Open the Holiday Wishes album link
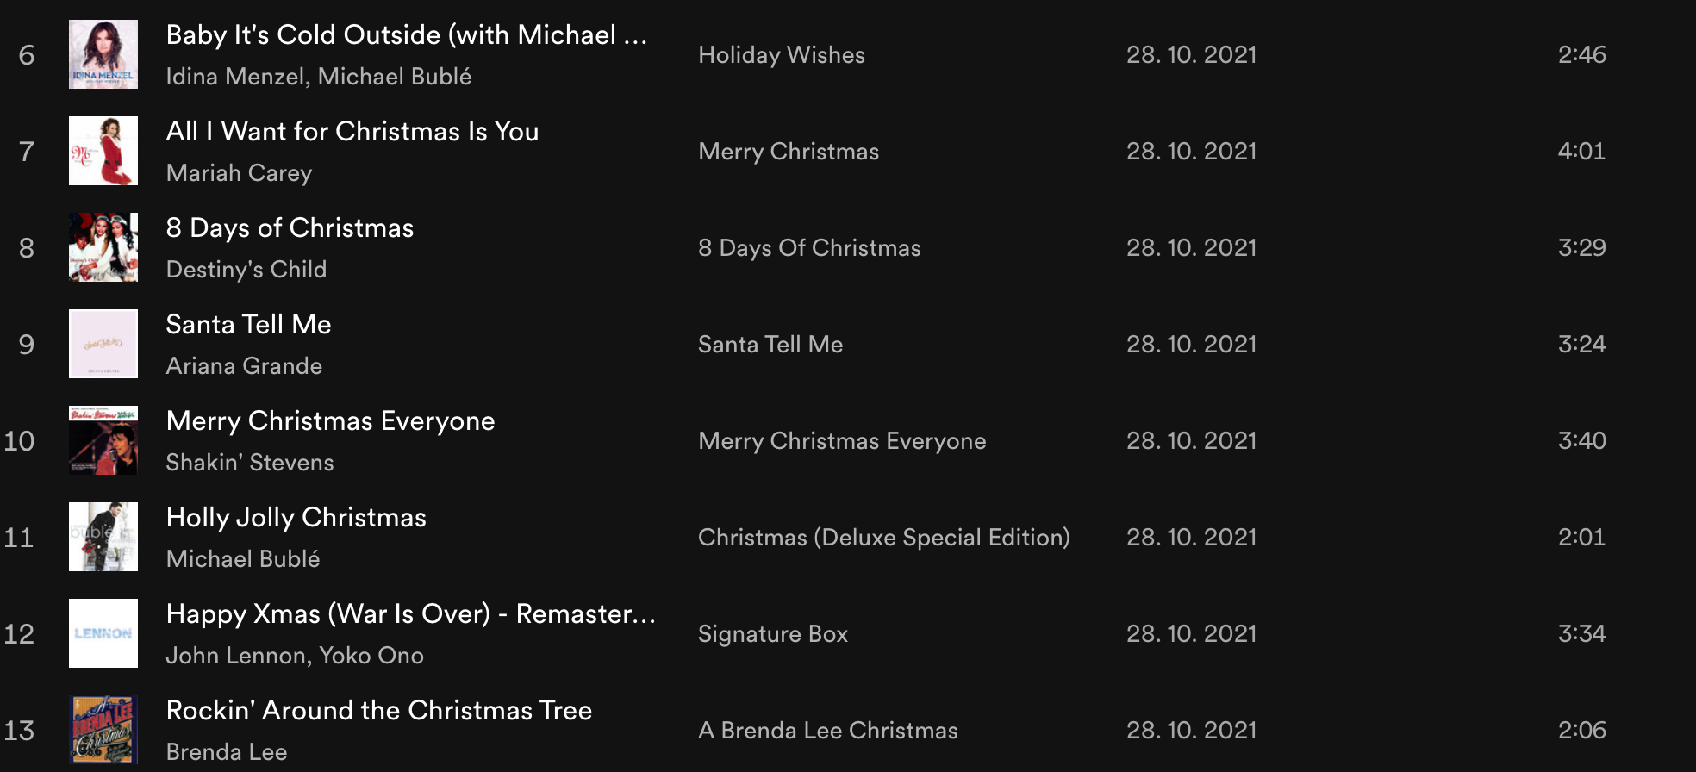 (781, 55)
